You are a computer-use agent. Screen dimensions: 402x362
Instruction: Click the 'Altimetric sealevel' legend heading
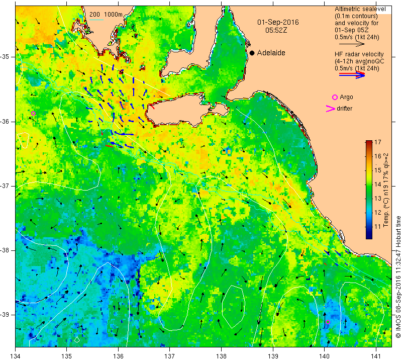click(360, 9)
